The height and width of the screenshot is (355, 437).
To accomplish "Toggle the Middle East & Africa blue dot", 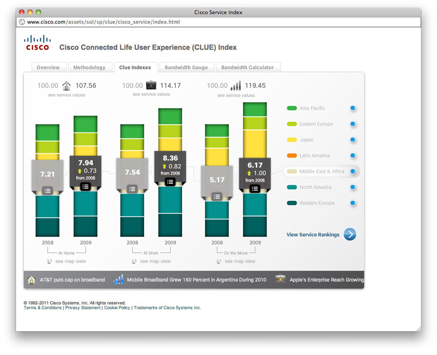I will [353, 171].
